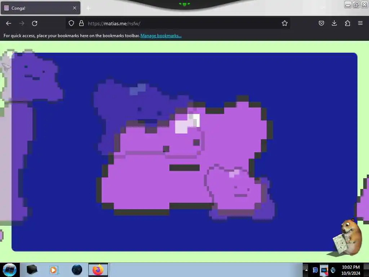Open the Downloads panel
The height and width of the screenshot is (277, 369).
point(334,23)
